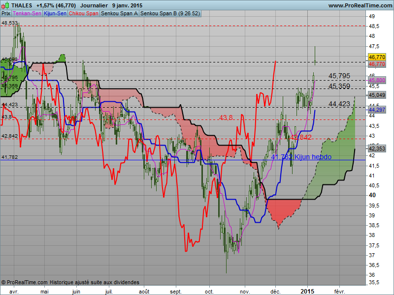394x295 pixels.
Task: Click the large 45,359 annotation at right
Action: pos(339,87)
